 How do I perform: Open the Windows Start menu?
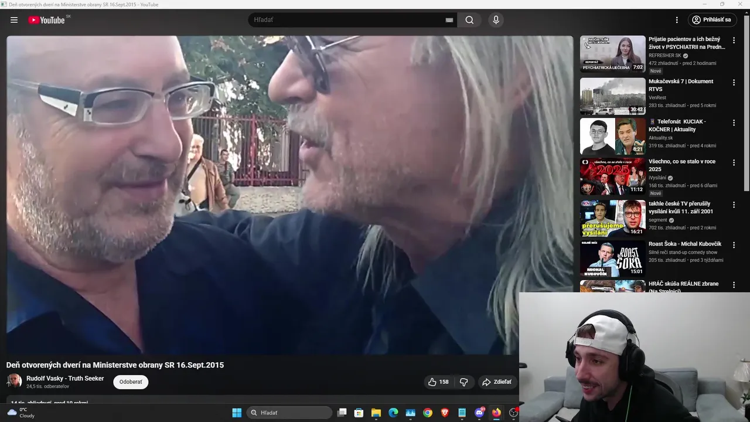237,413
